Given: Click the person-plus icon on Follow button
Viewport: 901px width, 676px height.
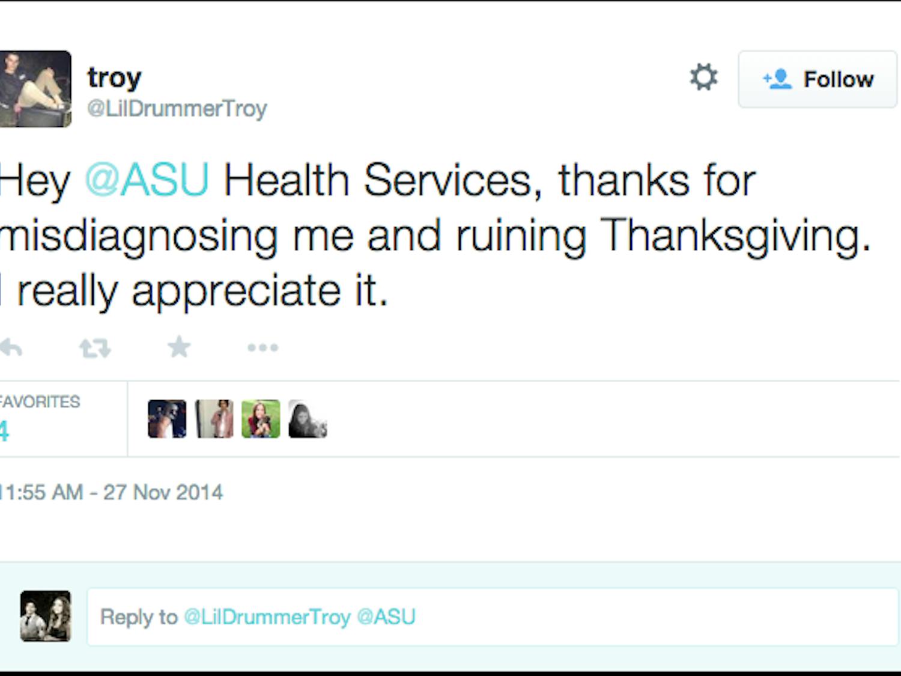Looking at the screenshot, I should (775, 79).
